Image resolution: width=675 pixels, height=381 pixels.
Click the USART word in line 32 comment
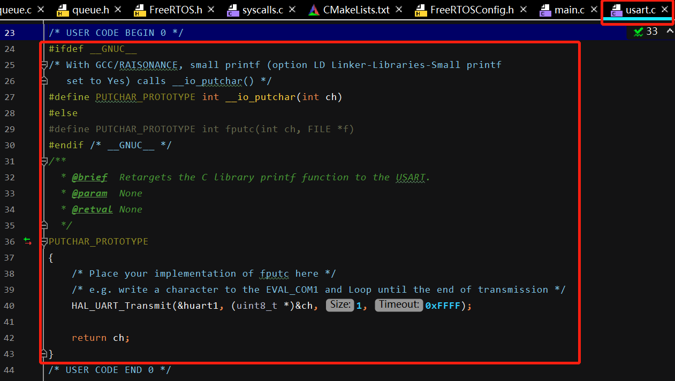click(x=411, y=177)
